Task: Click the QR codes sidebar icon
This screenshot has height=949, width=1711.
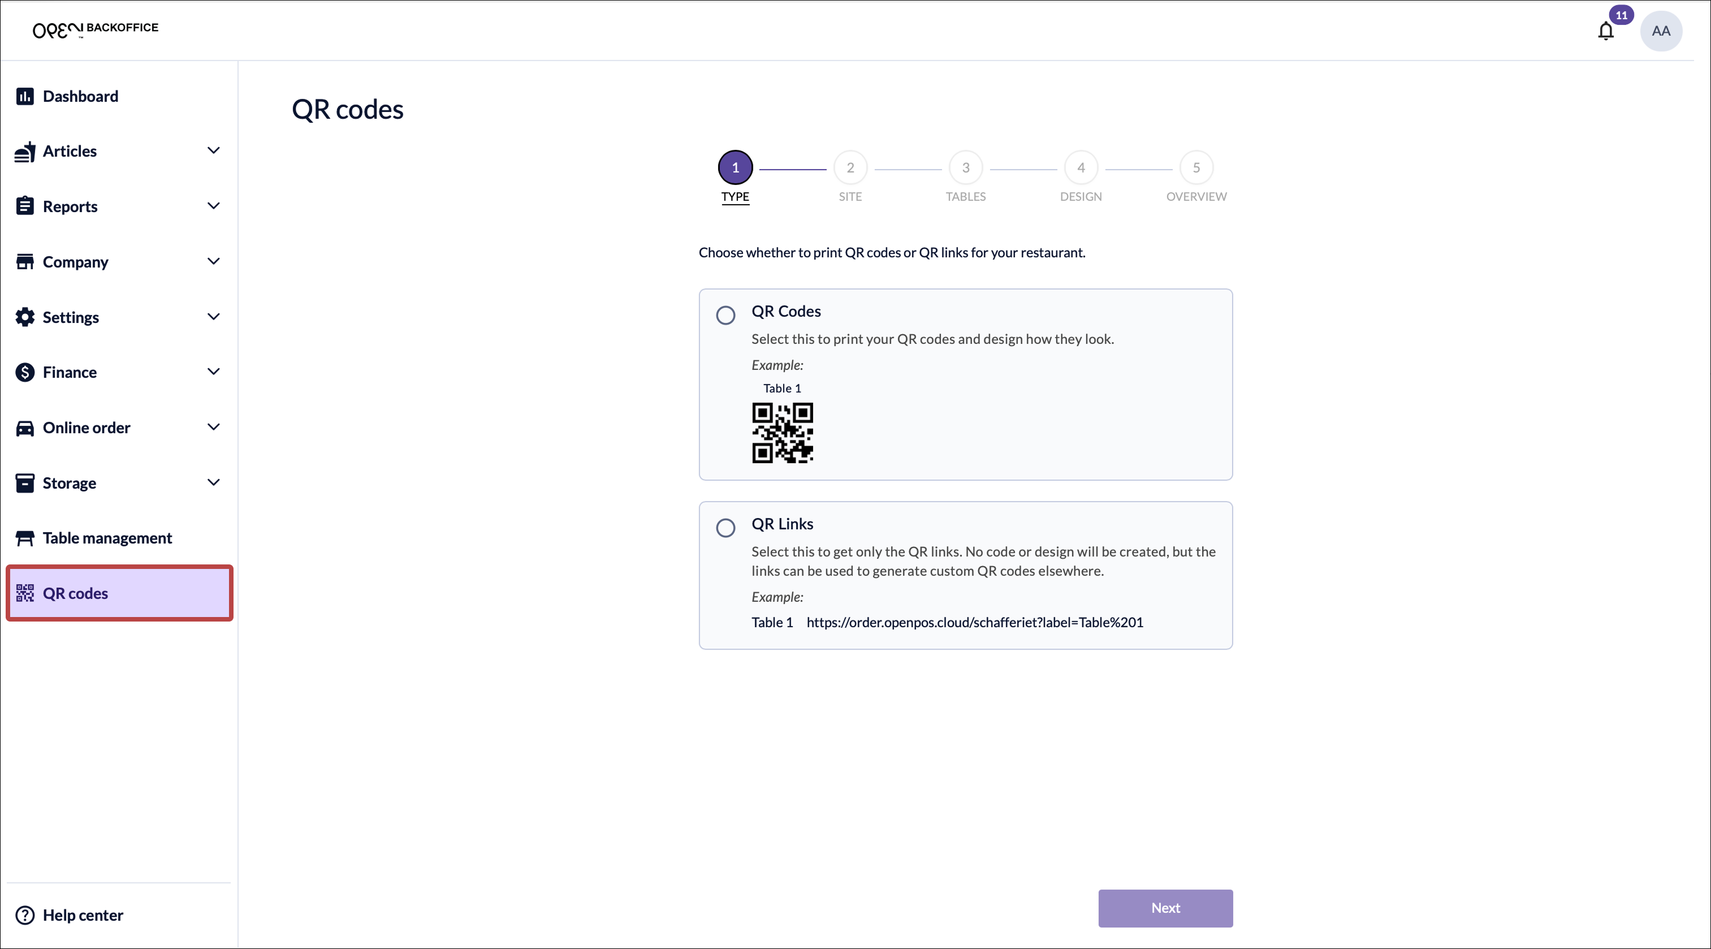Action: [24, 593]
